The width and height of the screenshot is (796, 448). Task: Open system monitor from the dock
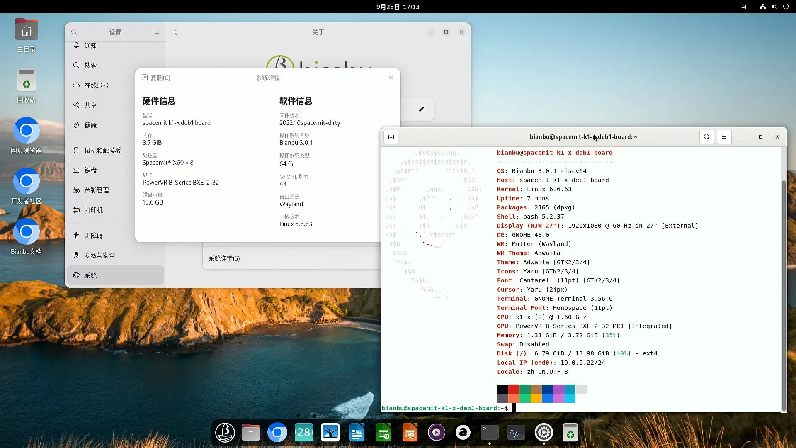pyautogui.click(x=516, y=433)
